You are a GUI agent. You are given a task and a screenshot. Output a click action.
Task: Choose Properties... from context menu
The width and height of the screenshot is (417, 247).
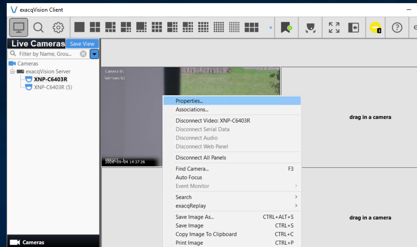coord(232,101)
